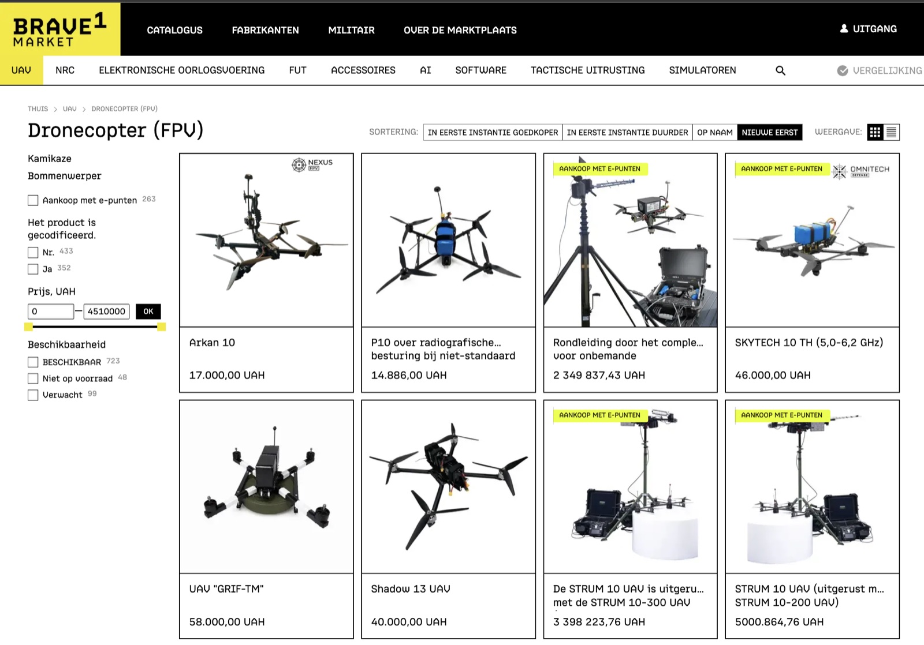
Task: Sort by 'In eerste instantie goedkoper'
Action: pyautogui.click(x=493, y=132)
